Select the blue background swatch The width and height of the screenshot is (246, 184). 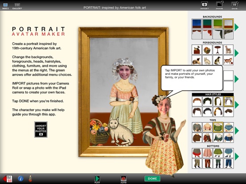point(197,24)
